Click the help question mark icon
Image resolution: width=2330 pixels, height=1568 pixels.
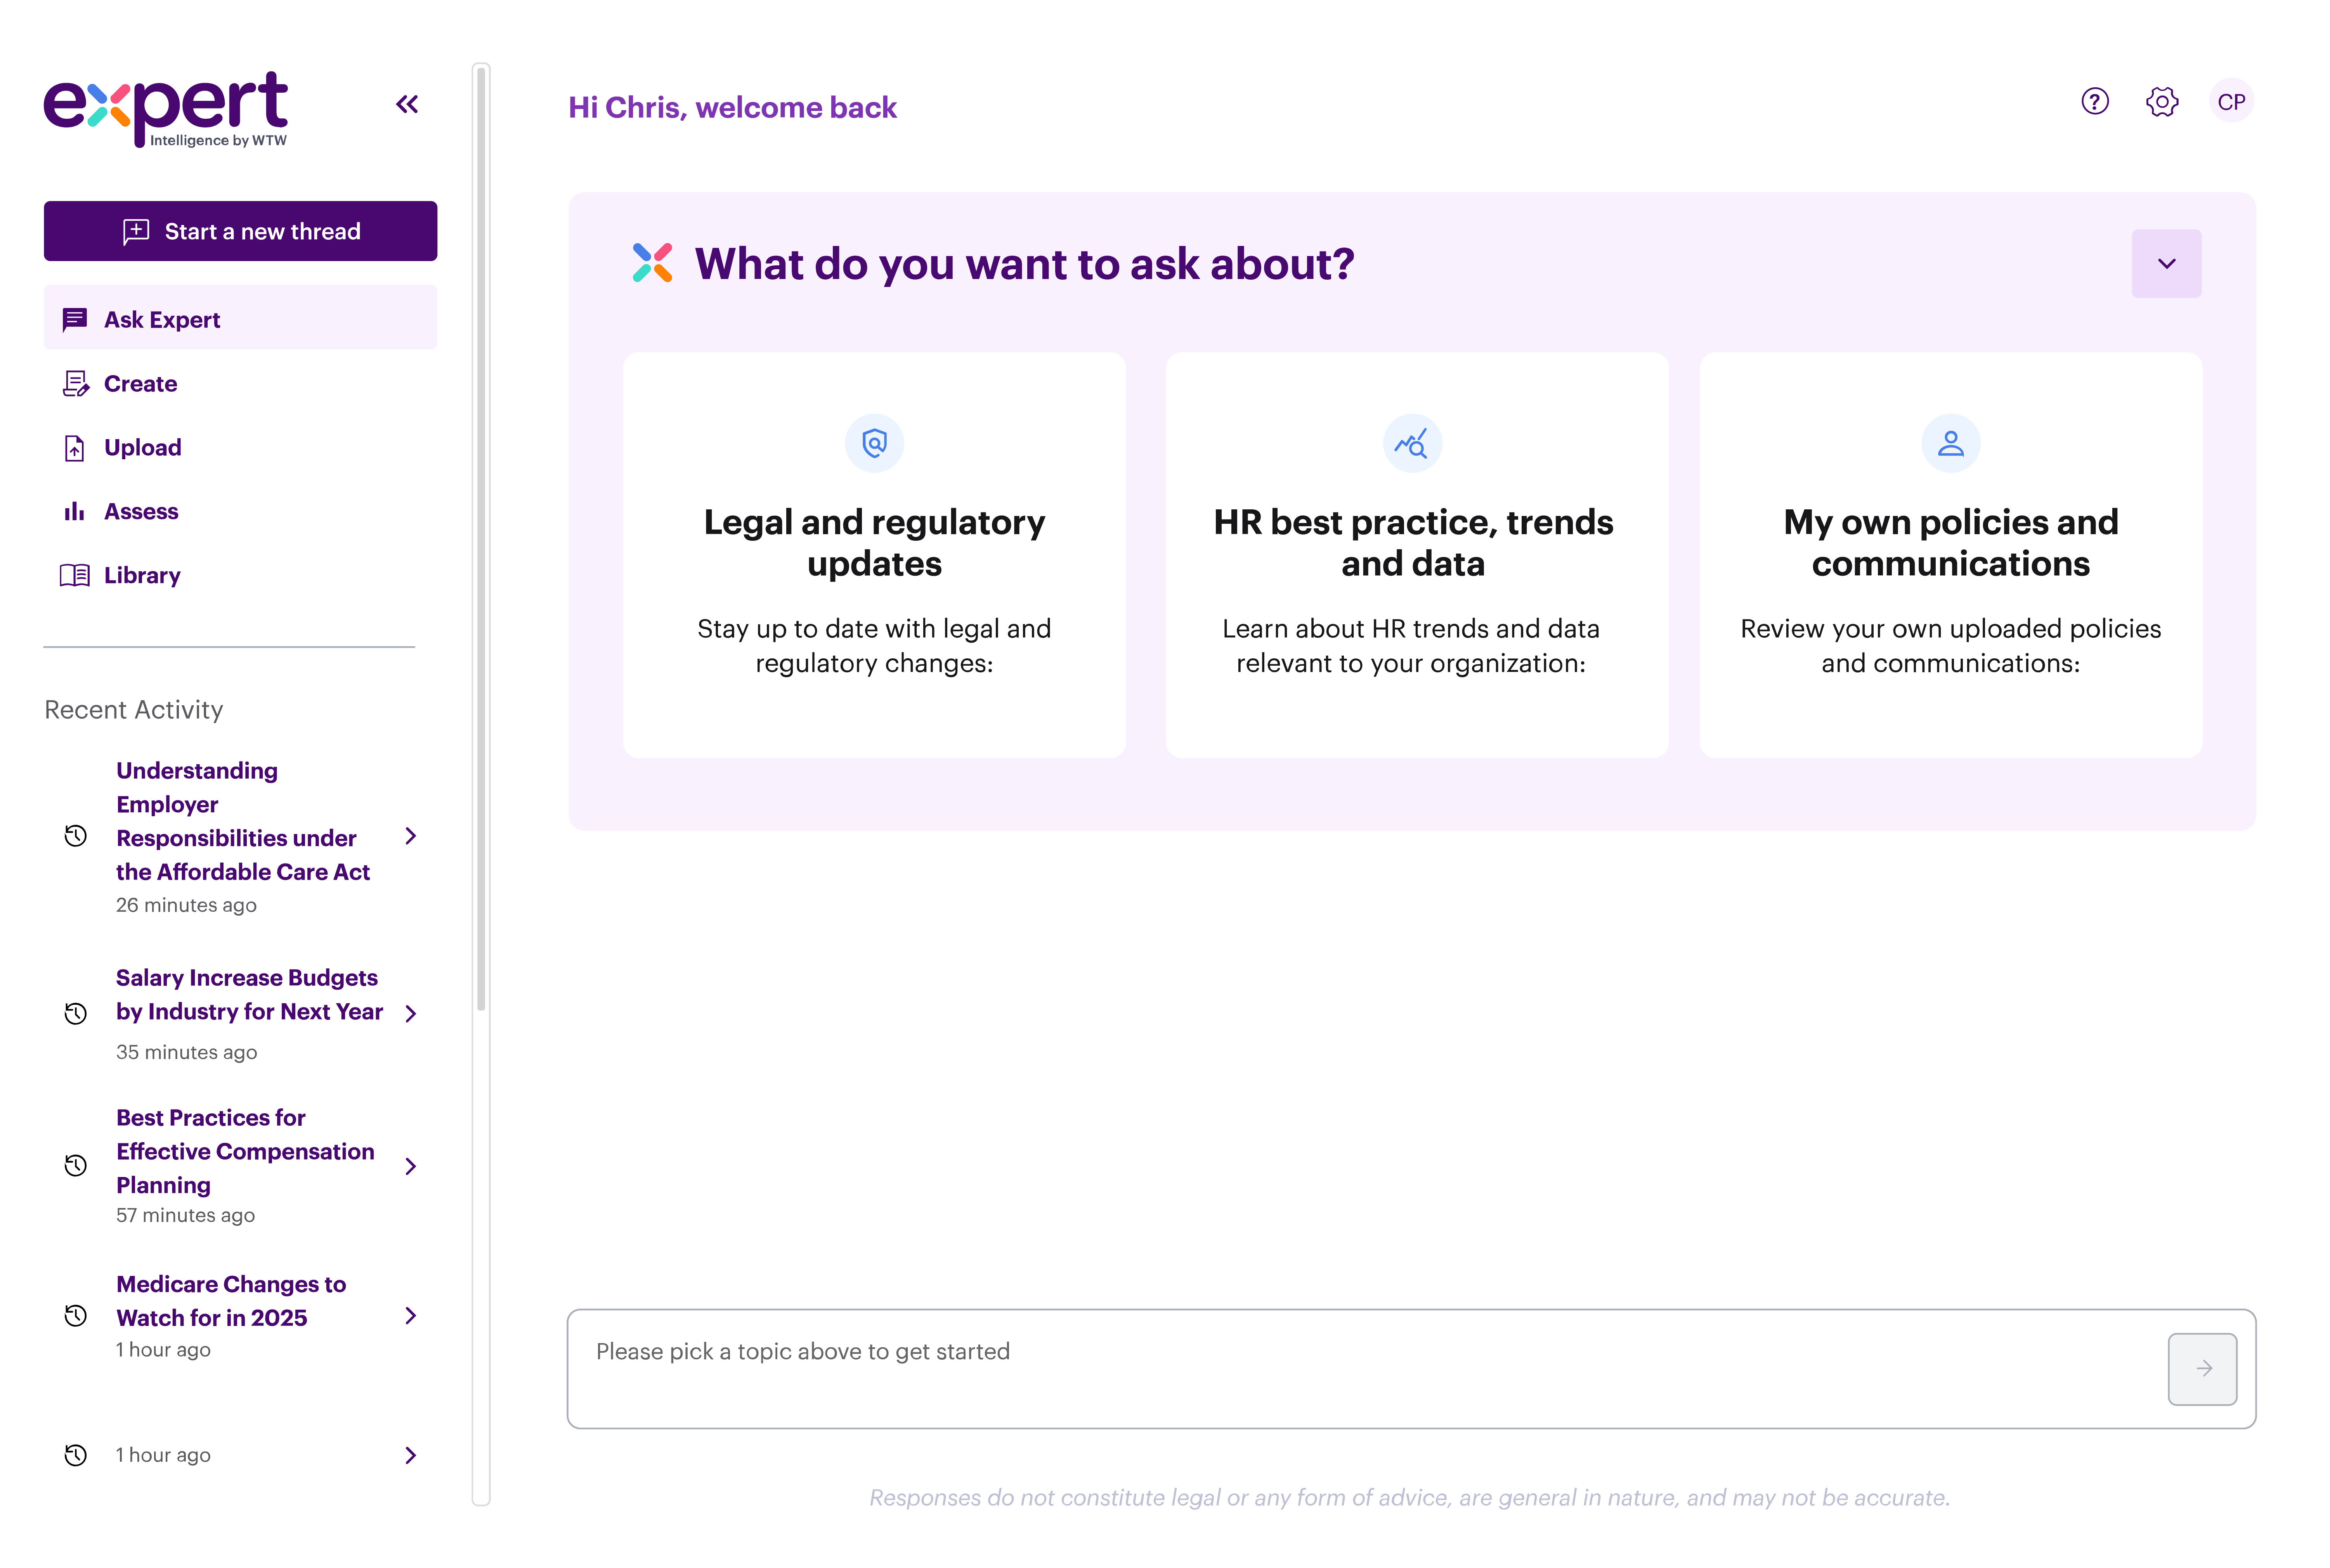(x=2094, y=101)
